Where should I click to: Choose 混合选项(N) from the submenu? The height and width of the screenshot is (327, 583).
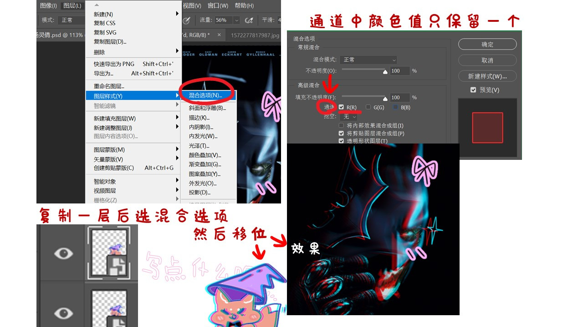point(205,95)
